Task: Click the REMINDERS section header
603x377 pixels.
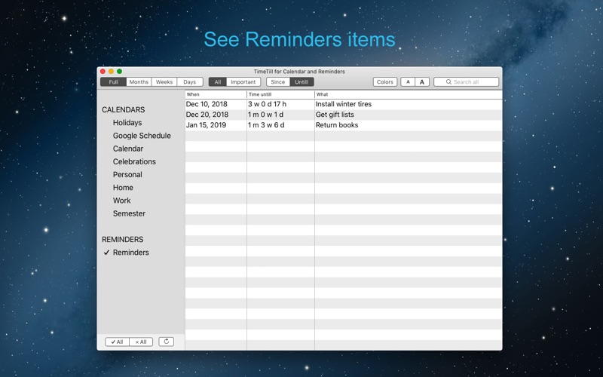Action: (123, 240)
